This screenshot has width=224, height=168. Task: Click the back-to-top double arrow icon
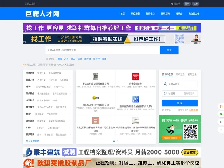pos(221,130)
